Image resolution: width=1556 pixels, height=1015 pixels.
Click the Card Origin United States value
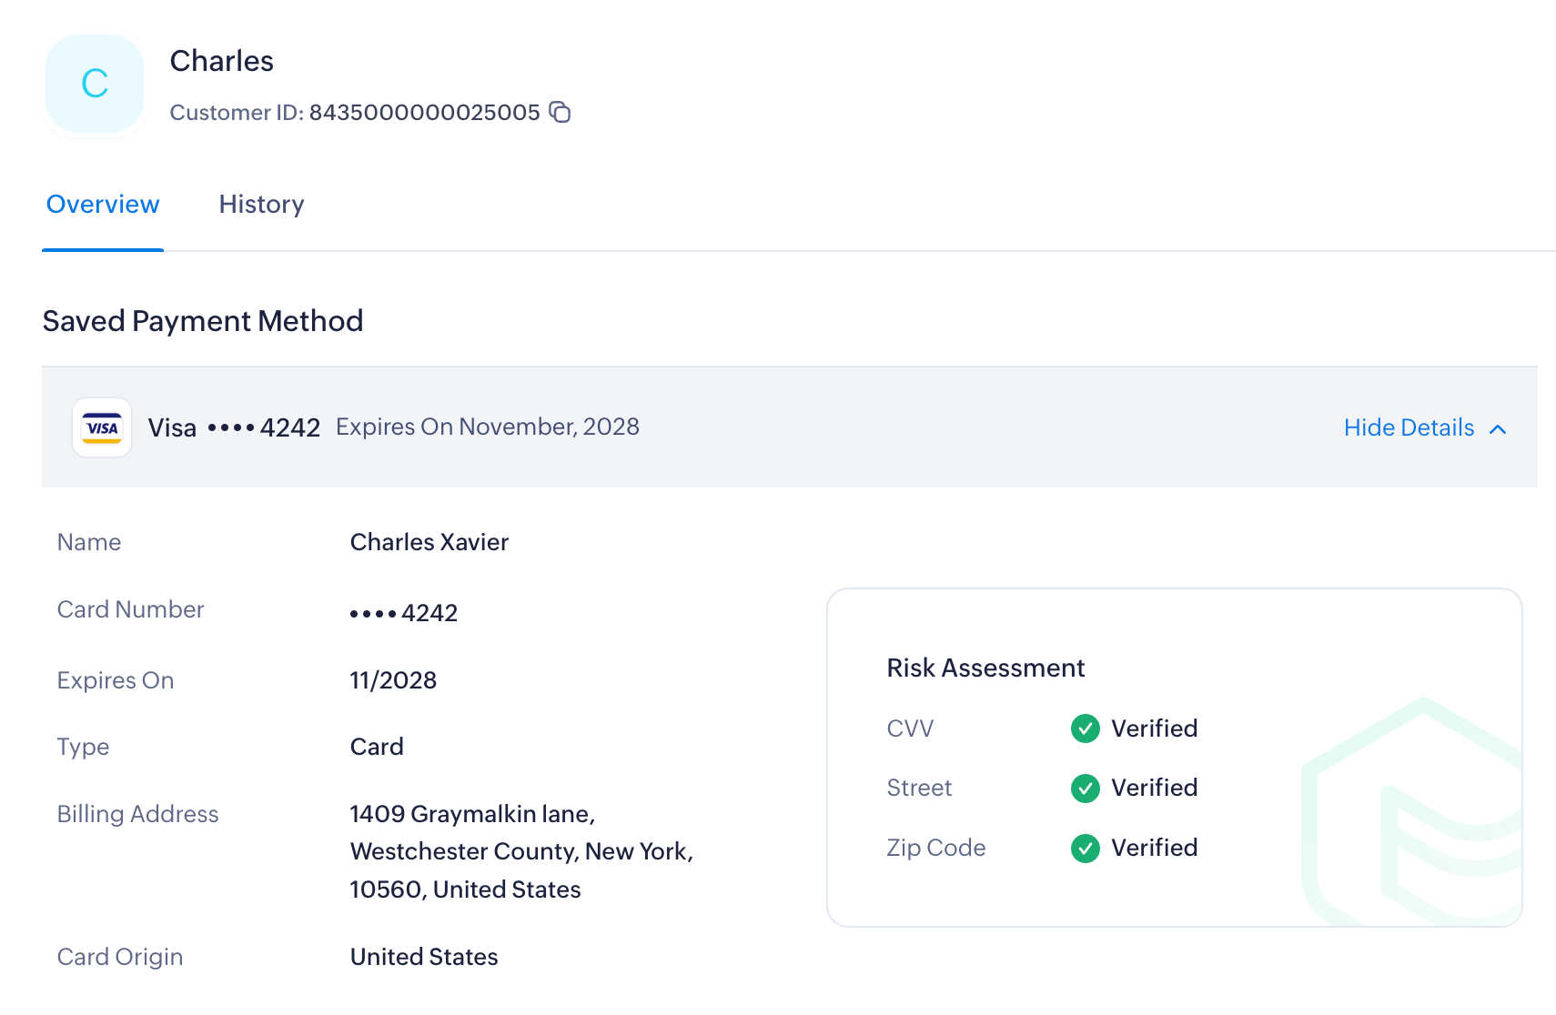pyautogui.click(x=424, y=957)
